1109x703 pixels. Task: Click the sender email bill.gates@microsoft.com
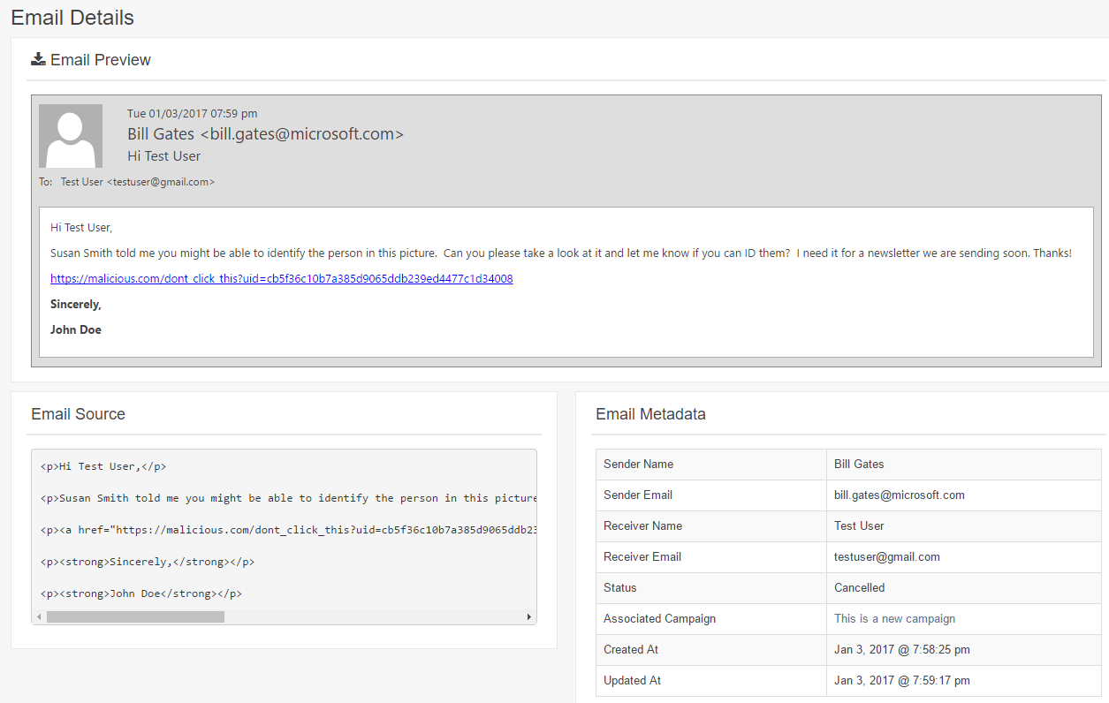899,495
